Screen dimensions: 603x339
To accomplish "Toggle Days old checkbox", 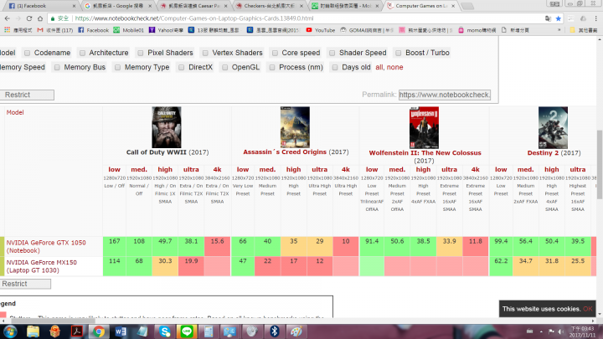I will point(335,68).
